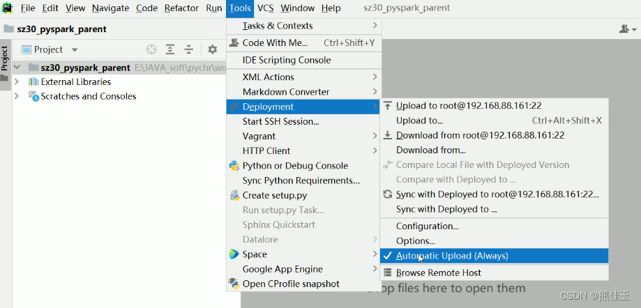This screenshot has width=641, height=308.
Task: Open the Help menu
Action: (331, 8)
